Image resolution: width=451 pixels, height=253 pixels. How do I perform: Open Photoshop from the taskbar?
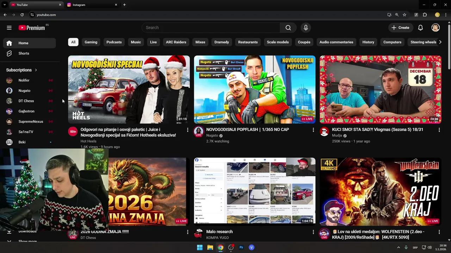click(241, 247)
